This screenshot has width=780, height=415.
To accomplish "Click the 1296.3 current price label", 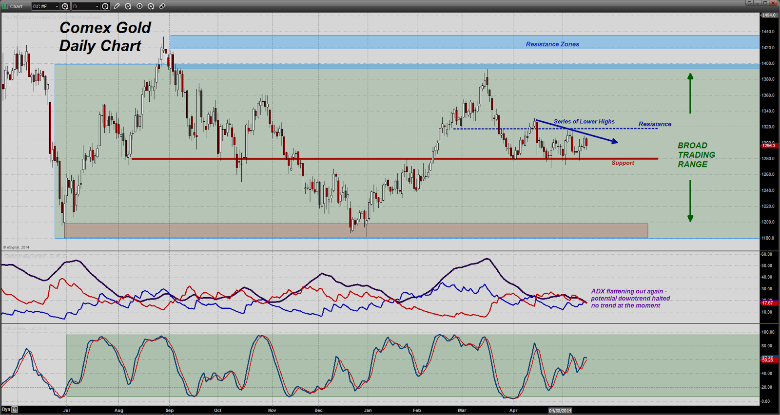I will (x=768, y=146).
